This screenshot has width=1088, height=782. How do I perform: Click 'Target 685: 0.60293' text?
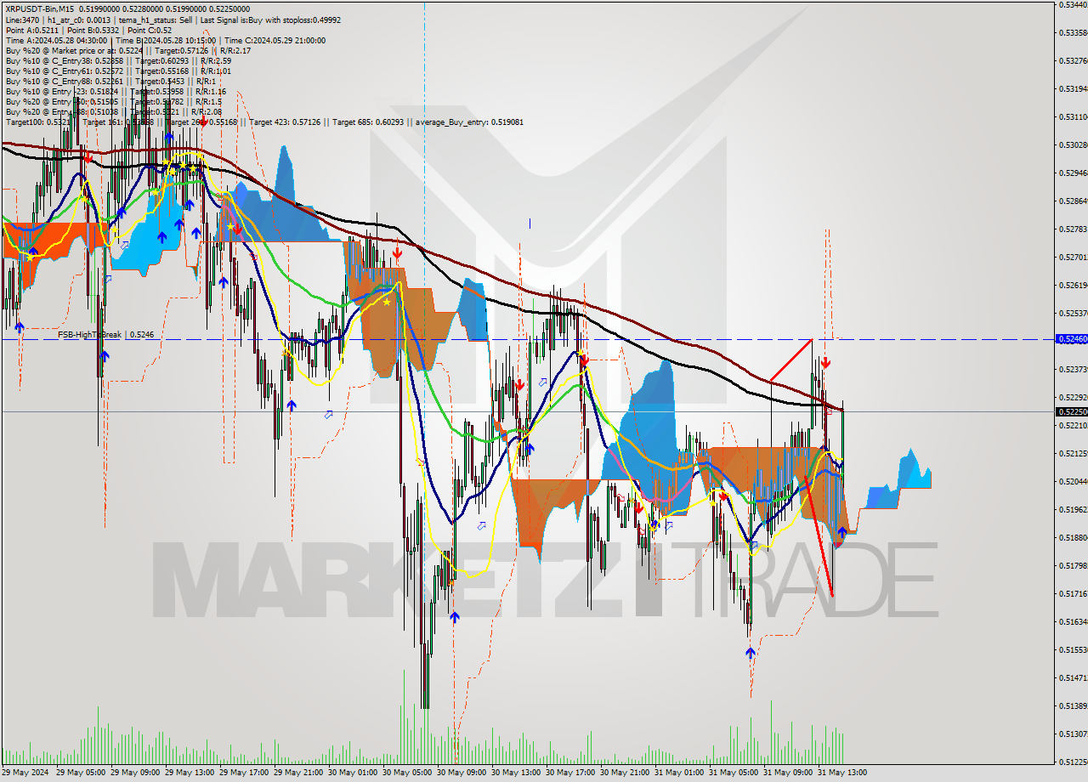tap(369, 122)
